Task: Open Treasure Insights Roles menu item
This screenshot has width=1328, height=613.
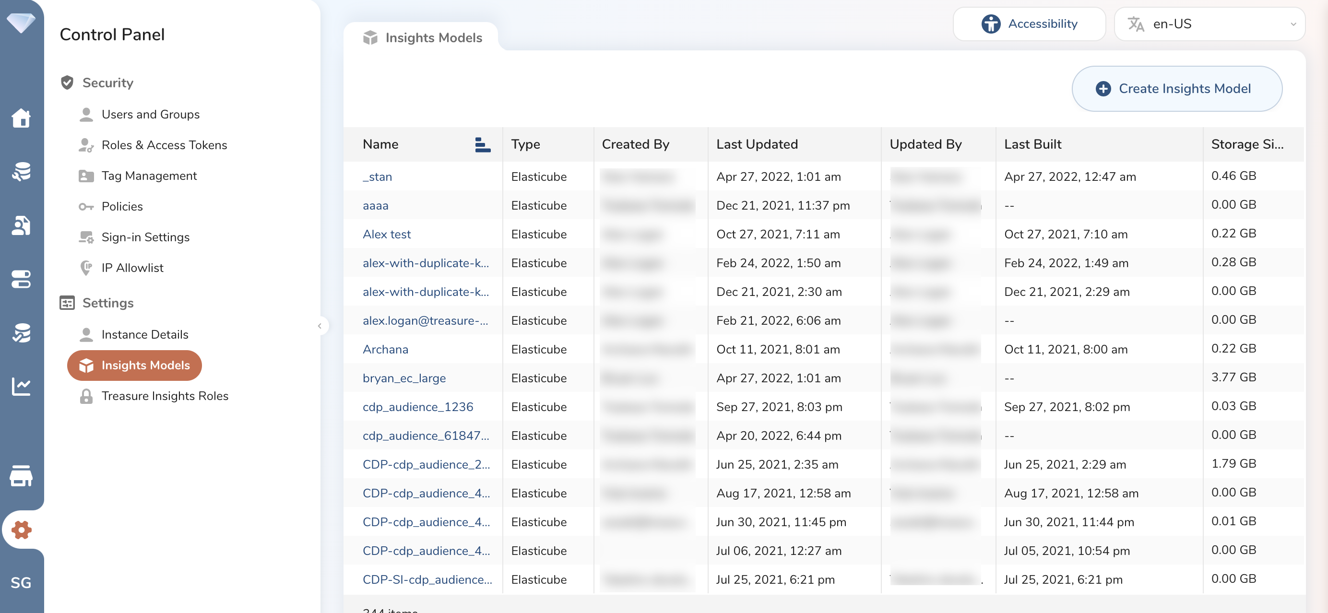Action: [x=165, y=396]
